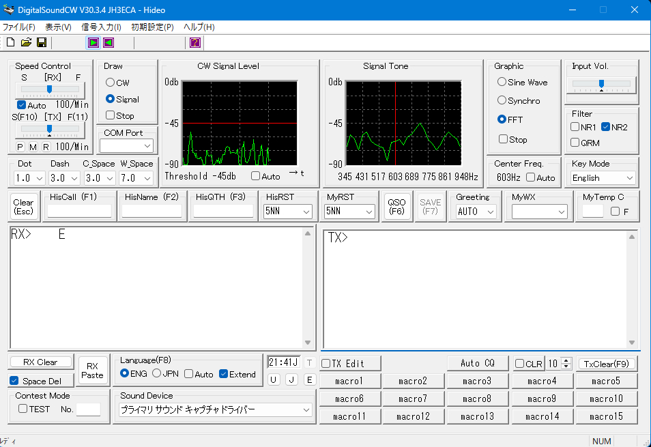Open the ファイル(F) menu
This screenshot has width=651, height=447.
[19, 27]
